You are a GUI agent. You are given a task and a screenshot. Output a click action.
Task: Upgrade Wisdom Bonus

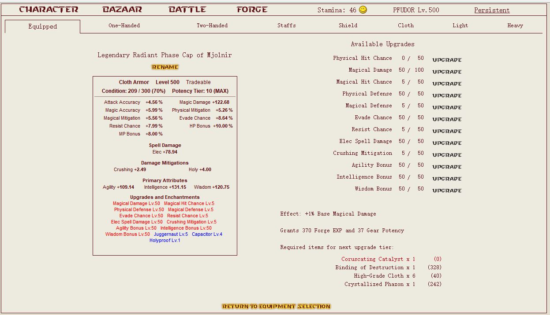click(x=446, y=190)
